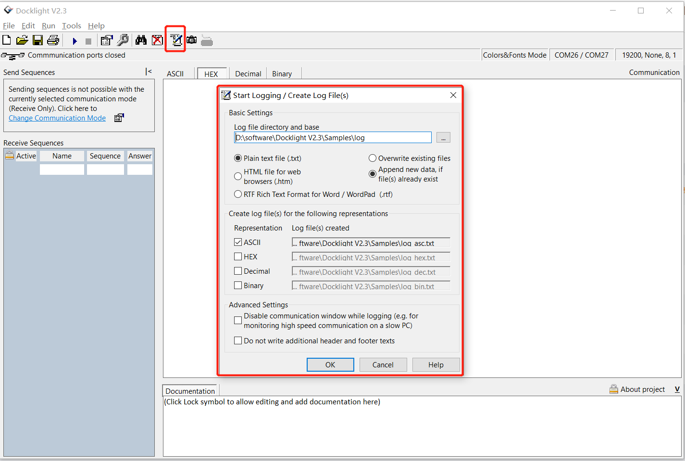Enable the Binary representation checkbox

pos(238,285)
